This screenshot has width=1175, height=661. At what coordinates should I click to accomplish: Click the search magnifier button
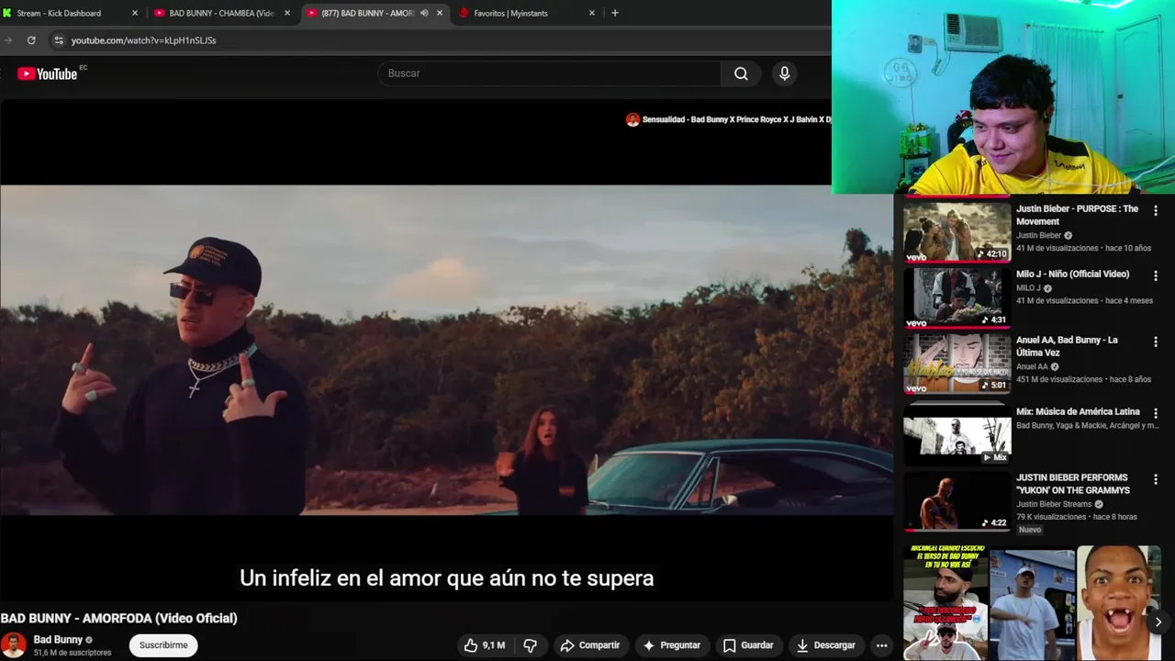coord(741,73)
